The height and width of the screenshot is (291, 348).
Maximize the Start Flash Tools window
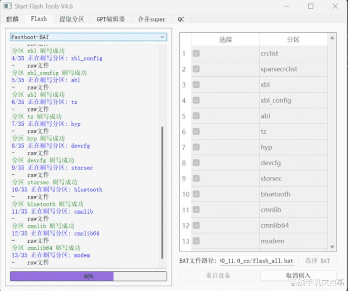(310, 6)
